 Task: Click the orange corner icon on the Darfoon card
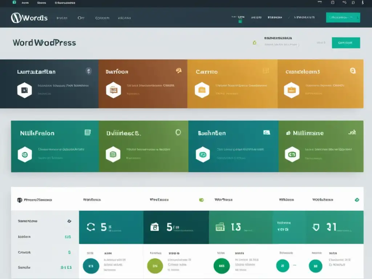179,70
